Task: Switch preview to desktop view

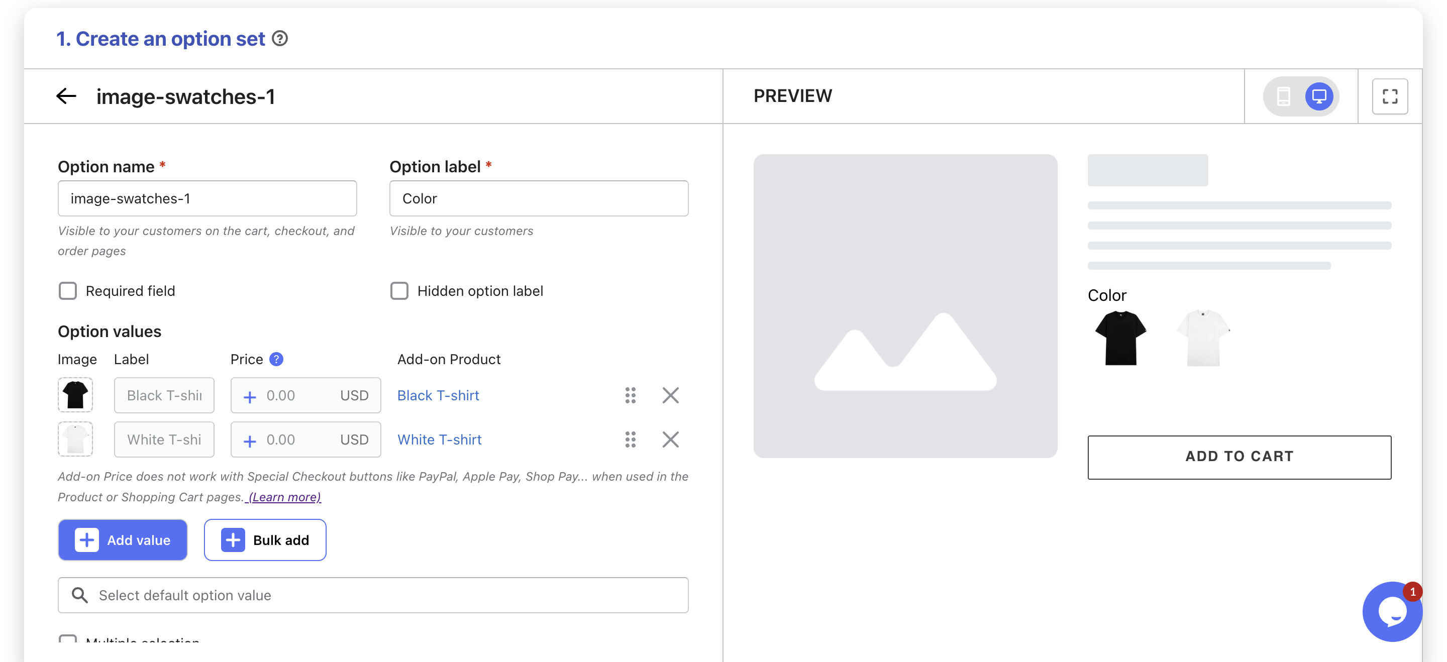Action: coord(1318,96)
